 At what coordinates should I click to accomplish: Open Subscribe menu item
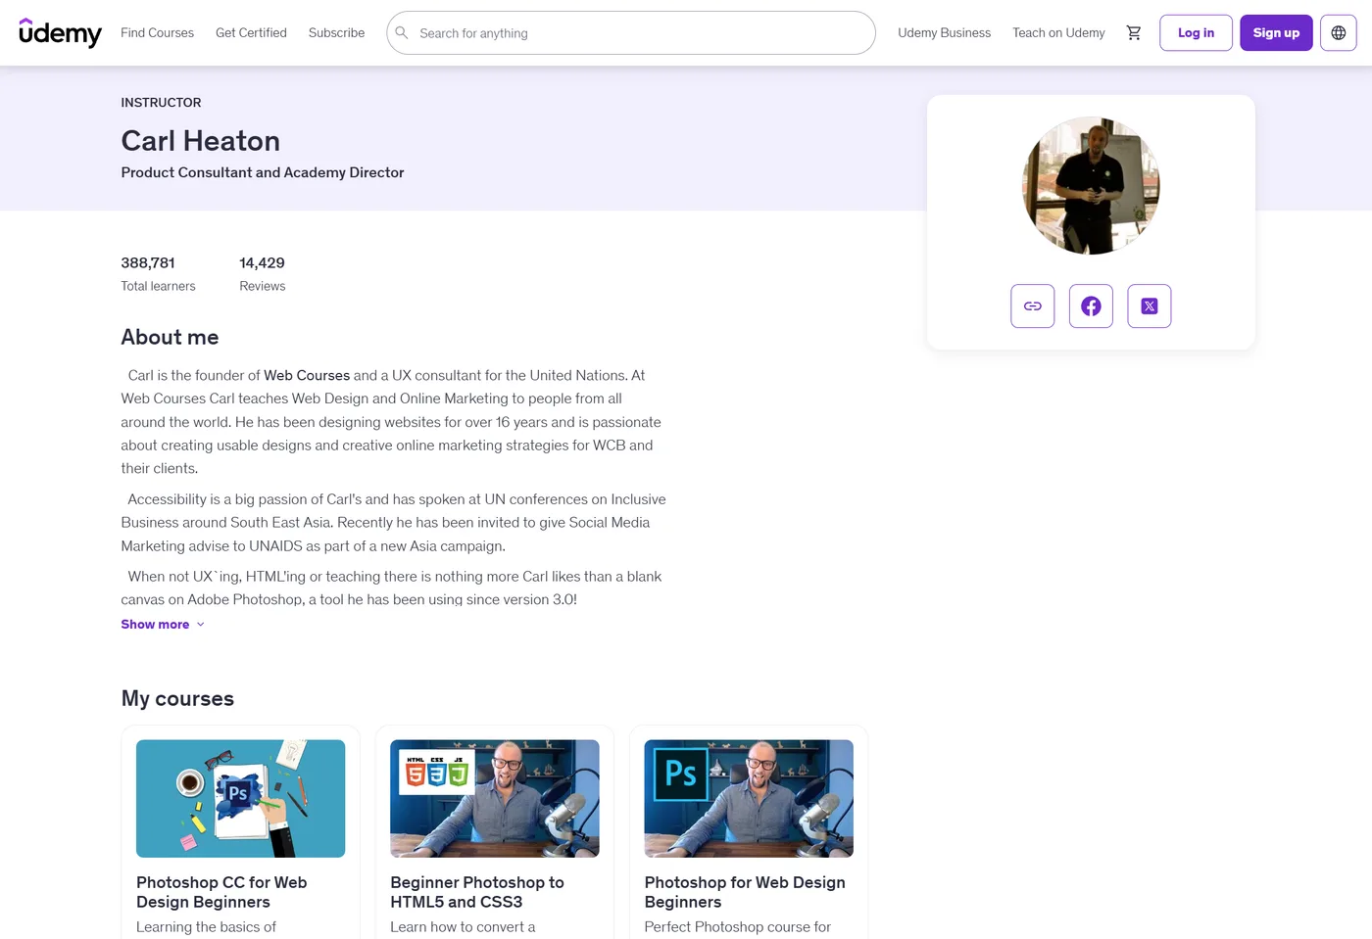(x=336, y=33)
